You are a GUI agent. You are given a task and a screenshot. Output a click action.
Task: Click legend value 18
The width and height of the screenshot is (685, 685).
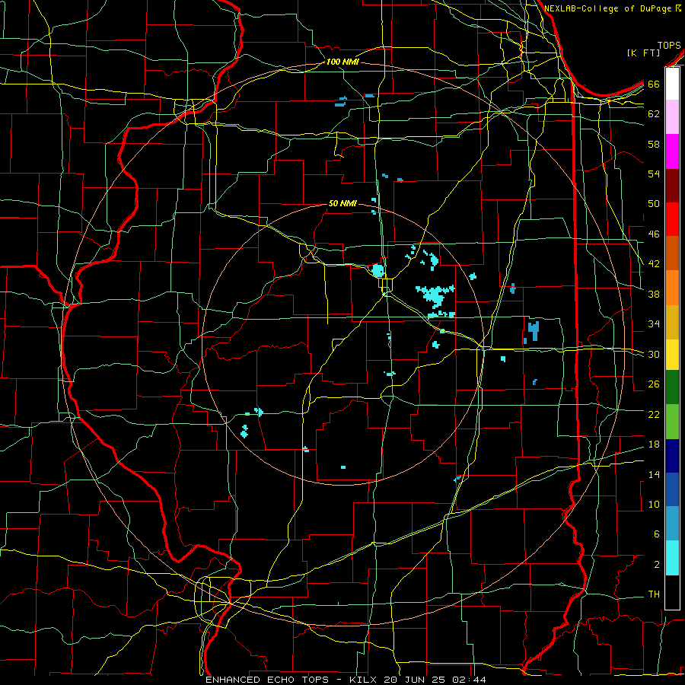point(654,444)
